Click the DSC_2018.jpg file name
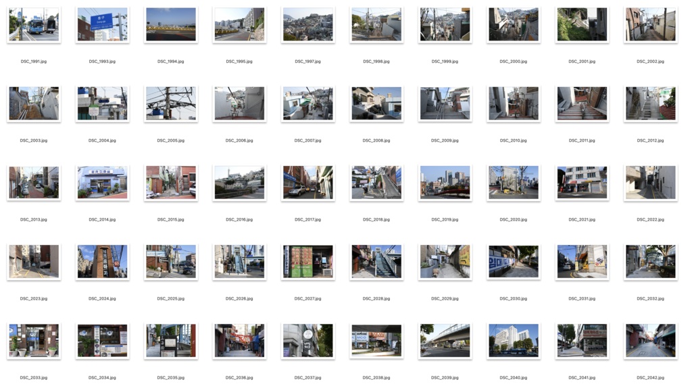The width and height of the screenshot is (692, 388). (376, 219)
